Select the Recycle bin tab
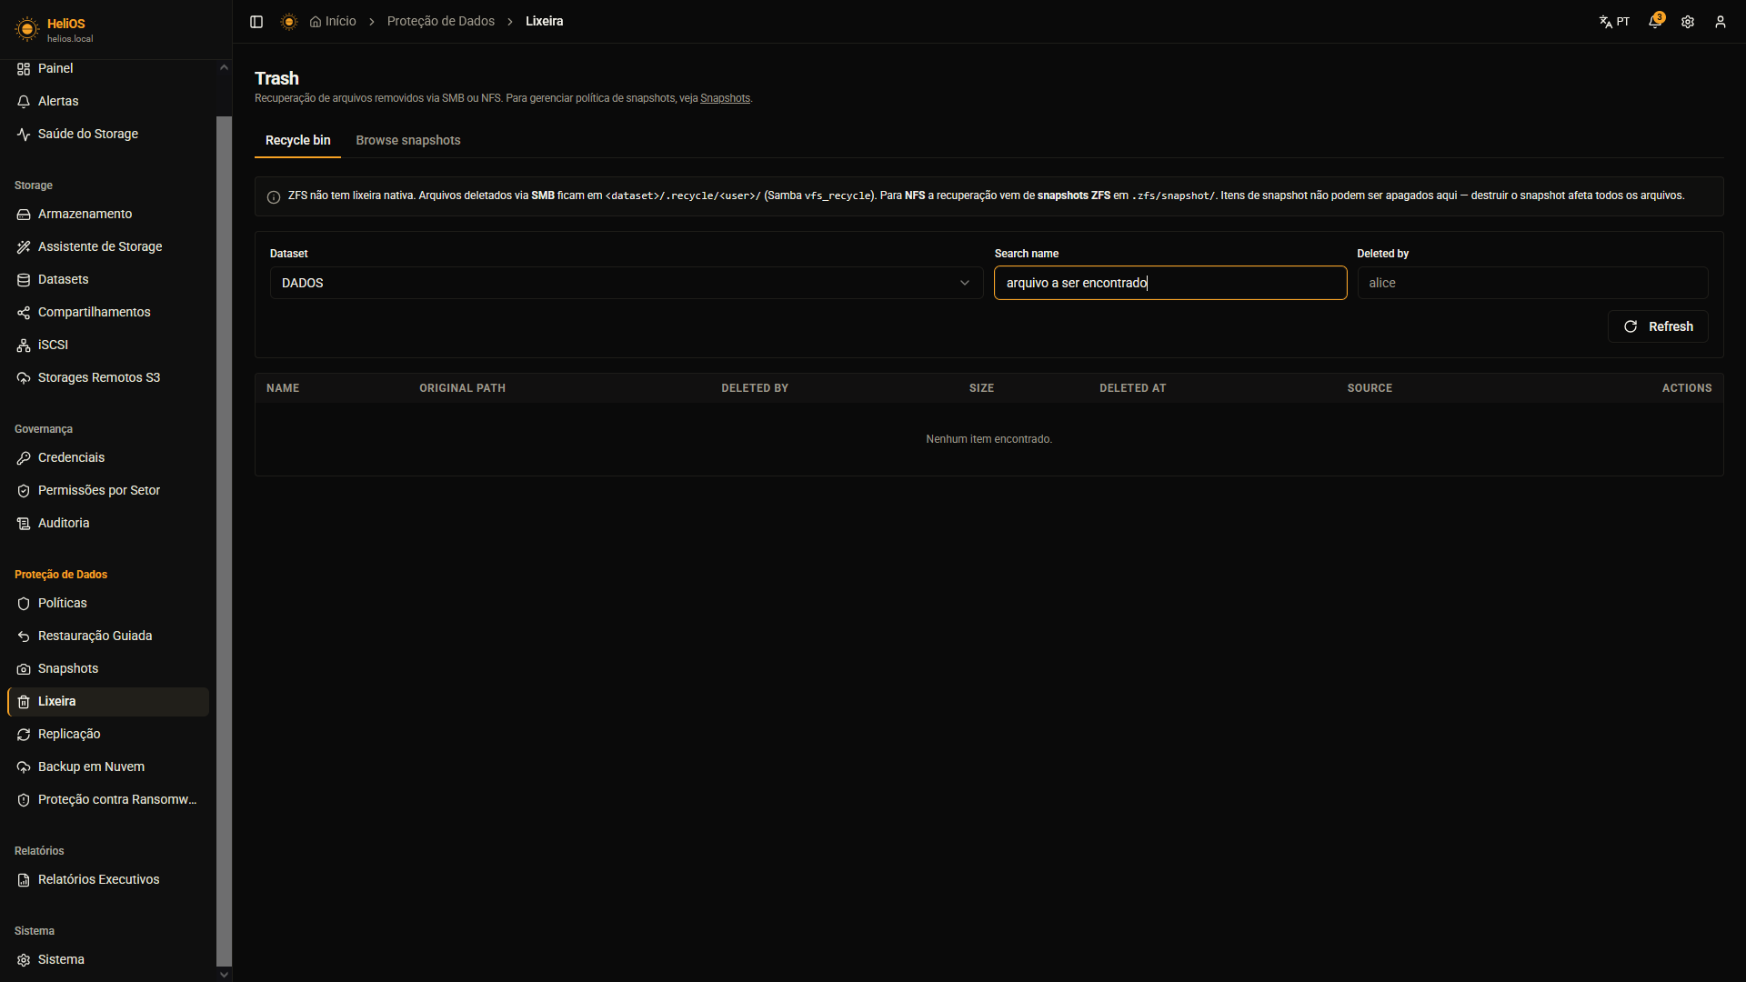Viewport: 1746px width, 982px height. 298,140
